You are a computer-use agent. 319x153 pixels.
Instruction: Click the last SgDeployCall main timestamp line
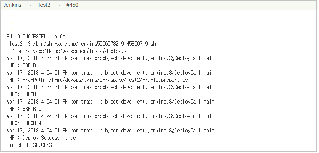point(110,131)
